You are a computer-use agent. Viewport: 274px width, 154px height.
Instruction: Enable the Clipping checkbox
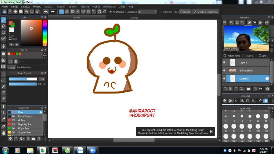(x=243, y=56)
